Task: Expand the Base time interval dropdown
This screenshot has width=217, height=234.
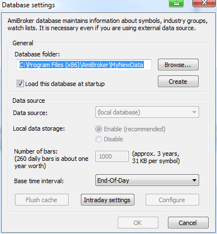Action: point(147,180)
